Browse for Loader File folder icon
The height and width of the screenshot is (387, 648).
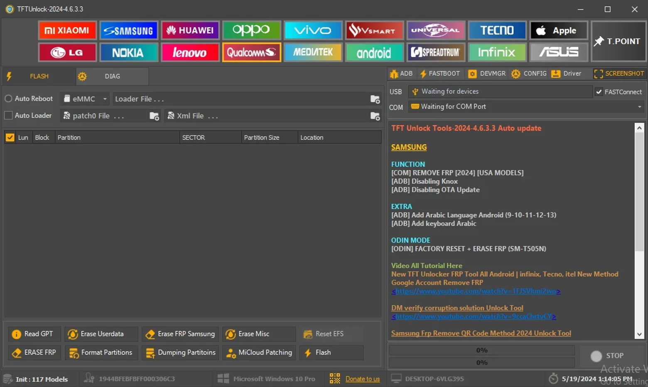(x=375, y=99)
